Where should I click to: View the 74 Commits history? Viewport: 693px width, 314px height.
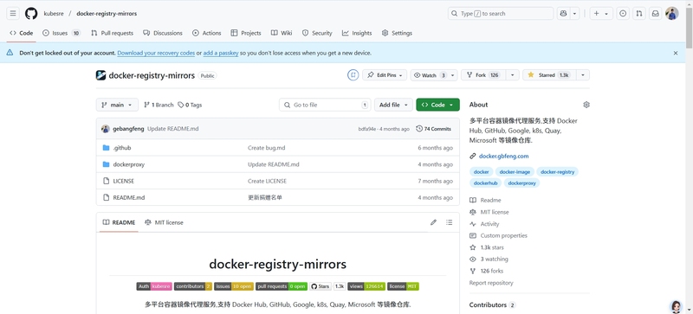coord(434,129)
